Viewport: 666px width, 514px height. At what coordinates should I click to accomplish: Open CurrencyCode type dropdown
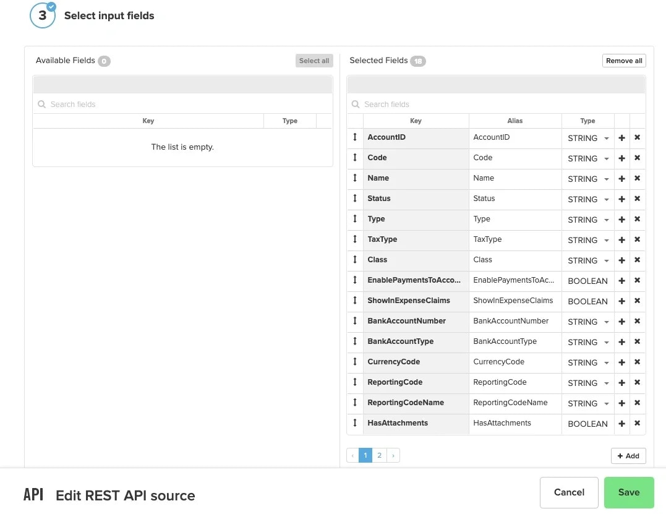point(588,362)
